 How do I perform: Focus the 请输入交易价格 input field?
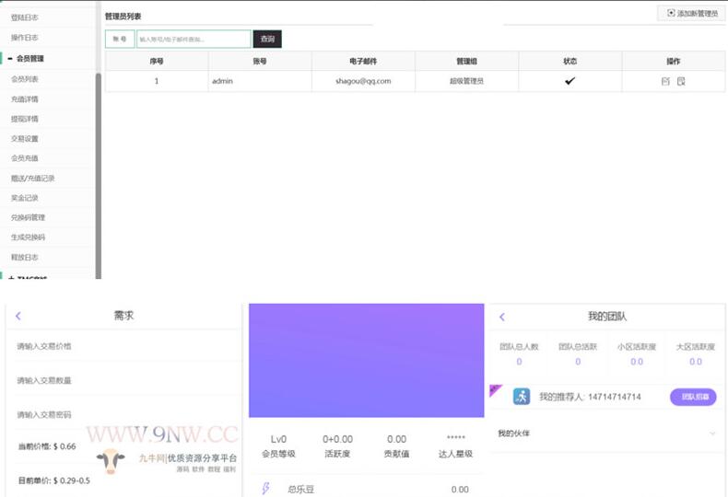(123, 346)
